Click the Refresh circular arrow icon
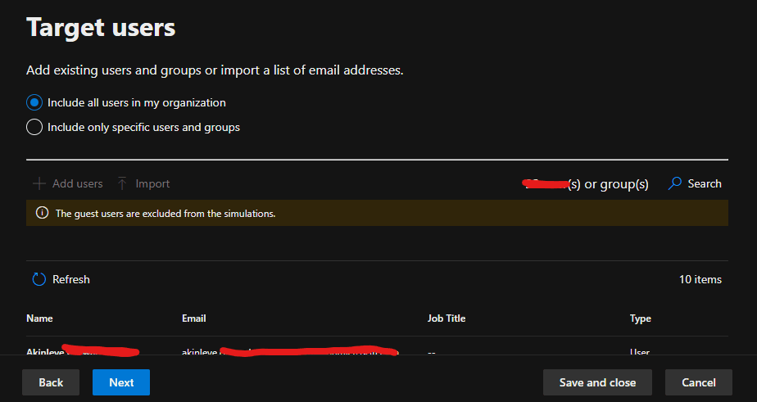This screenshot has height=402, width=757. pyautogui.click(x=39, y=280)
